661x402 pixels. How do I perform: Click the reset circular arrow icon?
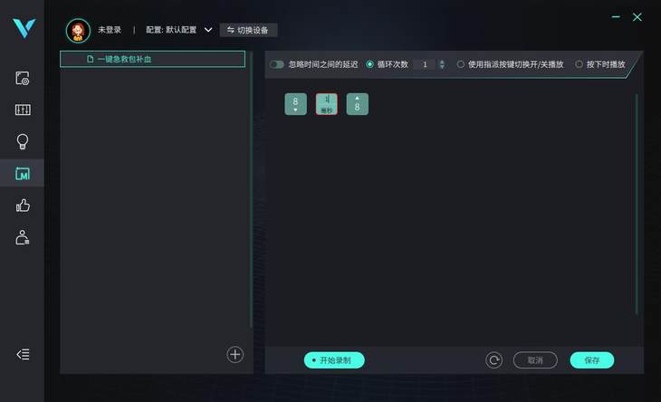[x=493, y=360]
